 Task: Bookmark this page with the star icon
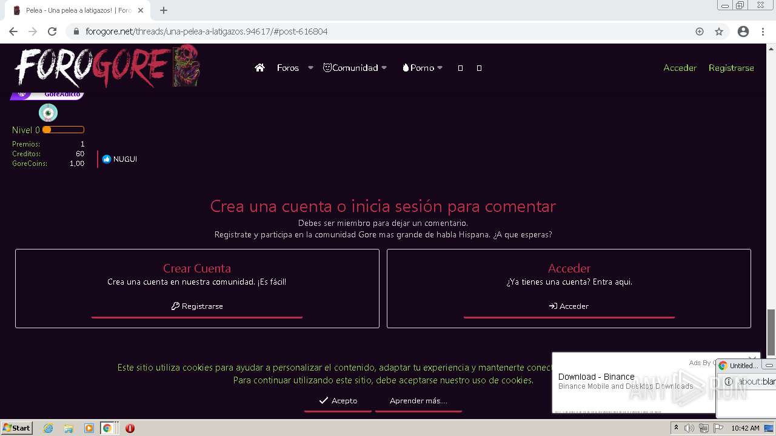click(x=719, y=31)
